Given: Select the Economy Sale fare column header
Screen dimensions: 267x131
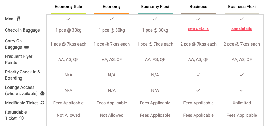Looking at the screenshot, I should (x=68, y=7).
